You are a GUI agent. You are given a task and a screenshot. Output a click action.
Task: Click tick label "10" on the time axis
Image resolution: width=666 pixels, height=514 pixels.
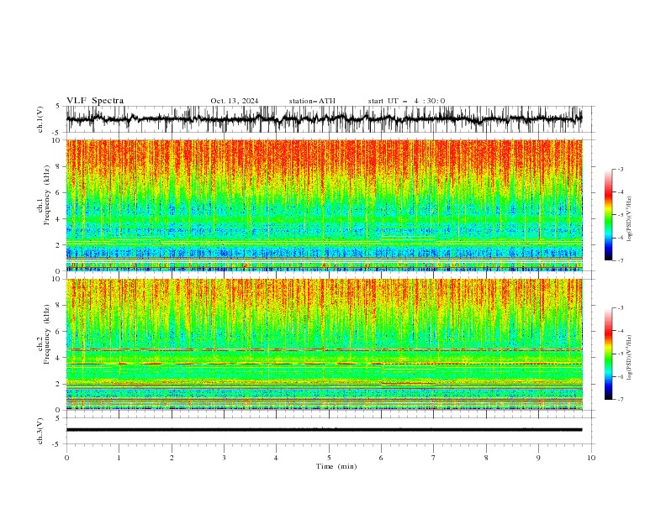pos(591,458)
